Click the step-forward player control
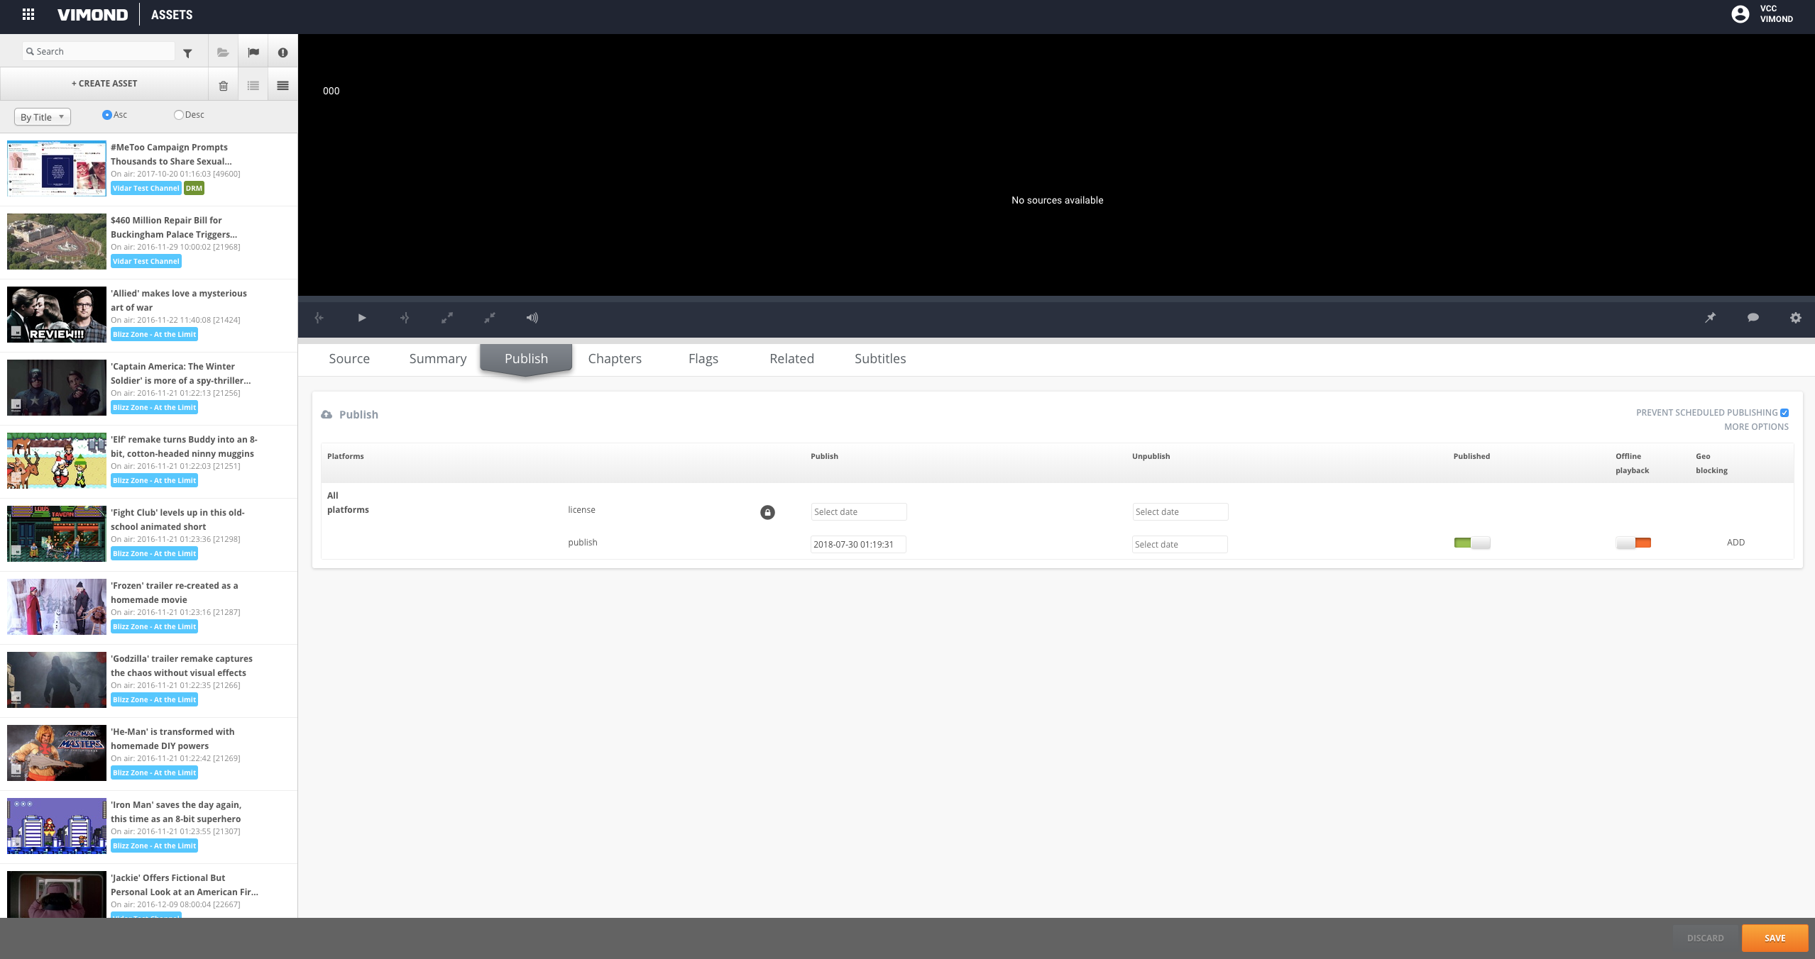 point(405,318)
